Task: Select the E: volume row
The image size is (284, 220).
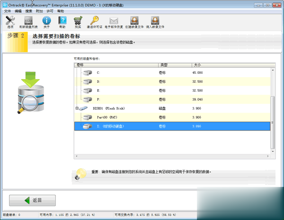Action: click(172, 90)
